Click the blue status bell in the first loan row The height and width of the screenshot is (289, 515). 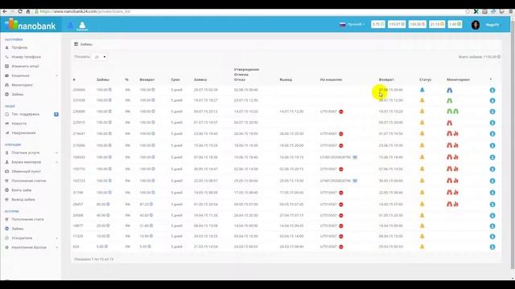tap(422, 90)
